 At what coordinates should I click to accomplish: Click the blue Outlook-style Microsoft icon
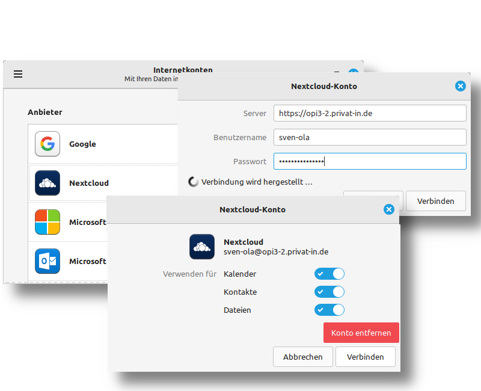coord(47,261)
